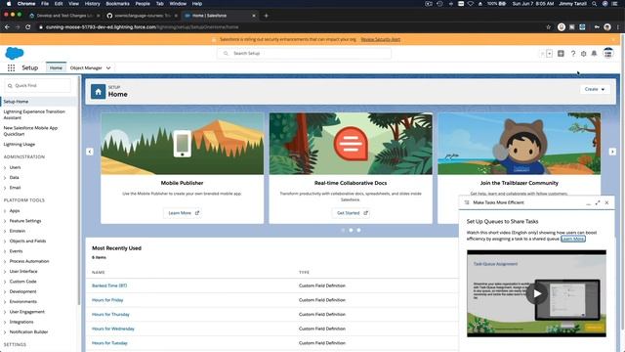Open Lightning Experience Transition Assistant
Screen dimensions: 625x352
(x=34, y=115)
